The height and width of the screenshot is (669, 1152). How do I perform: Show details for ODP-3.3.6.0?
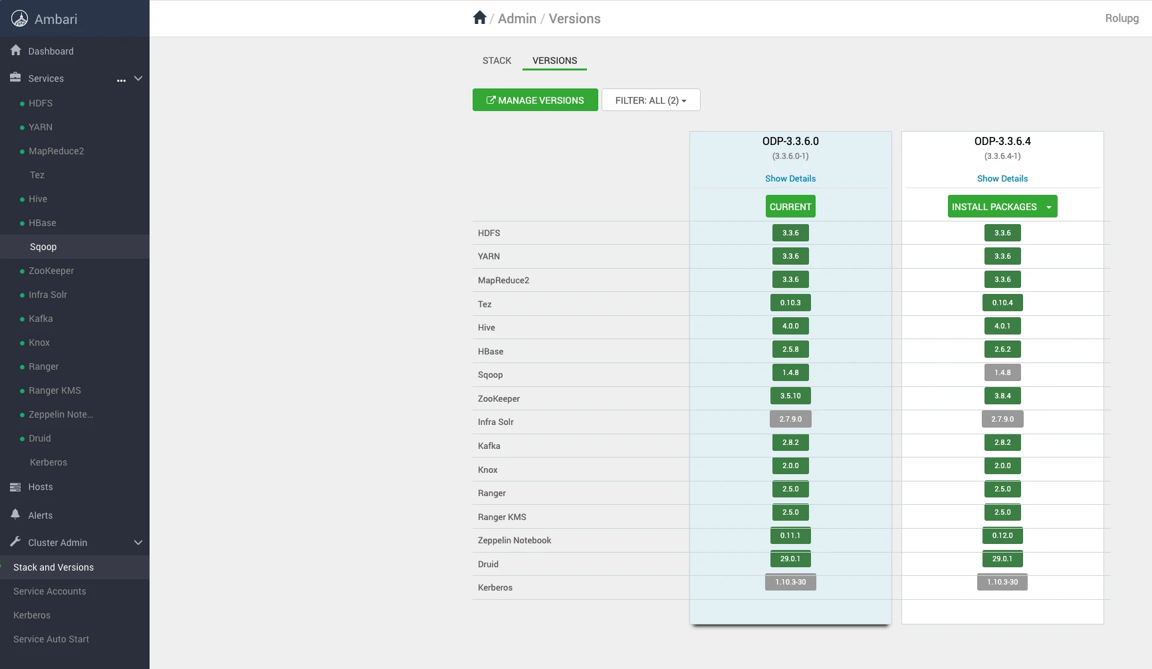(x=790, y=178)
